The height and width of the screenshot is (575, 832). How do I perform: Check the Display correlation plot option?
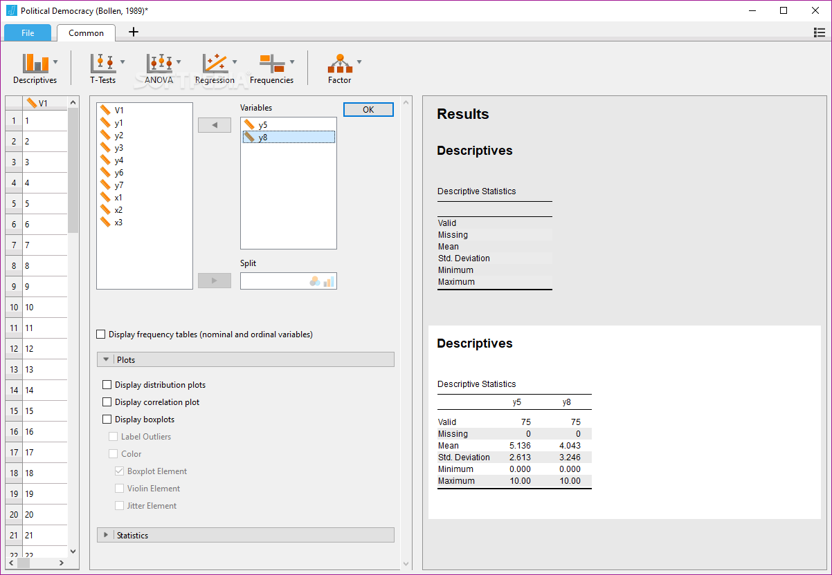pos(107,402)
